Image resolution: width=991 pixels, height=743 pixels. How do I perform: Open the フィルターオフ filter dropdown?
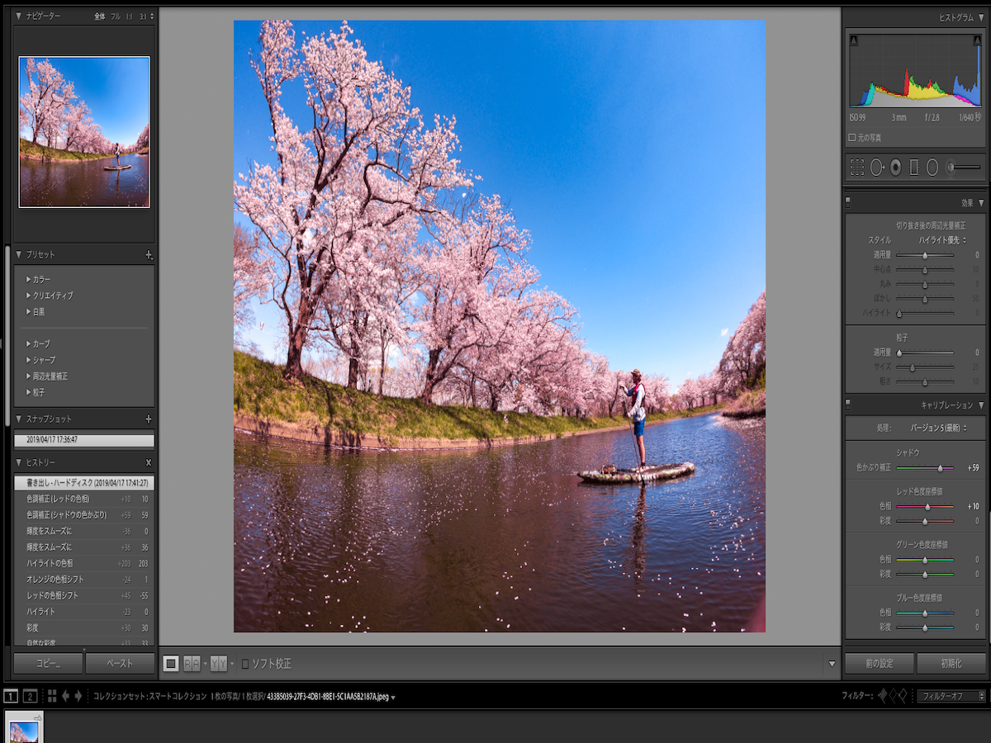(952, 696)
